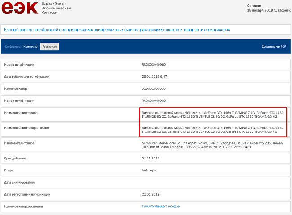Click Сохранить как PDF

(x=274, y=47)
